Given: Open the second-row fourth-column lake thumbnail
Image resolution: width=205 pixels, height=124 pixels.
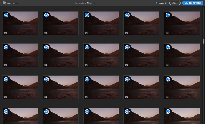Looking at the screenshot, I should click(141, 55).
